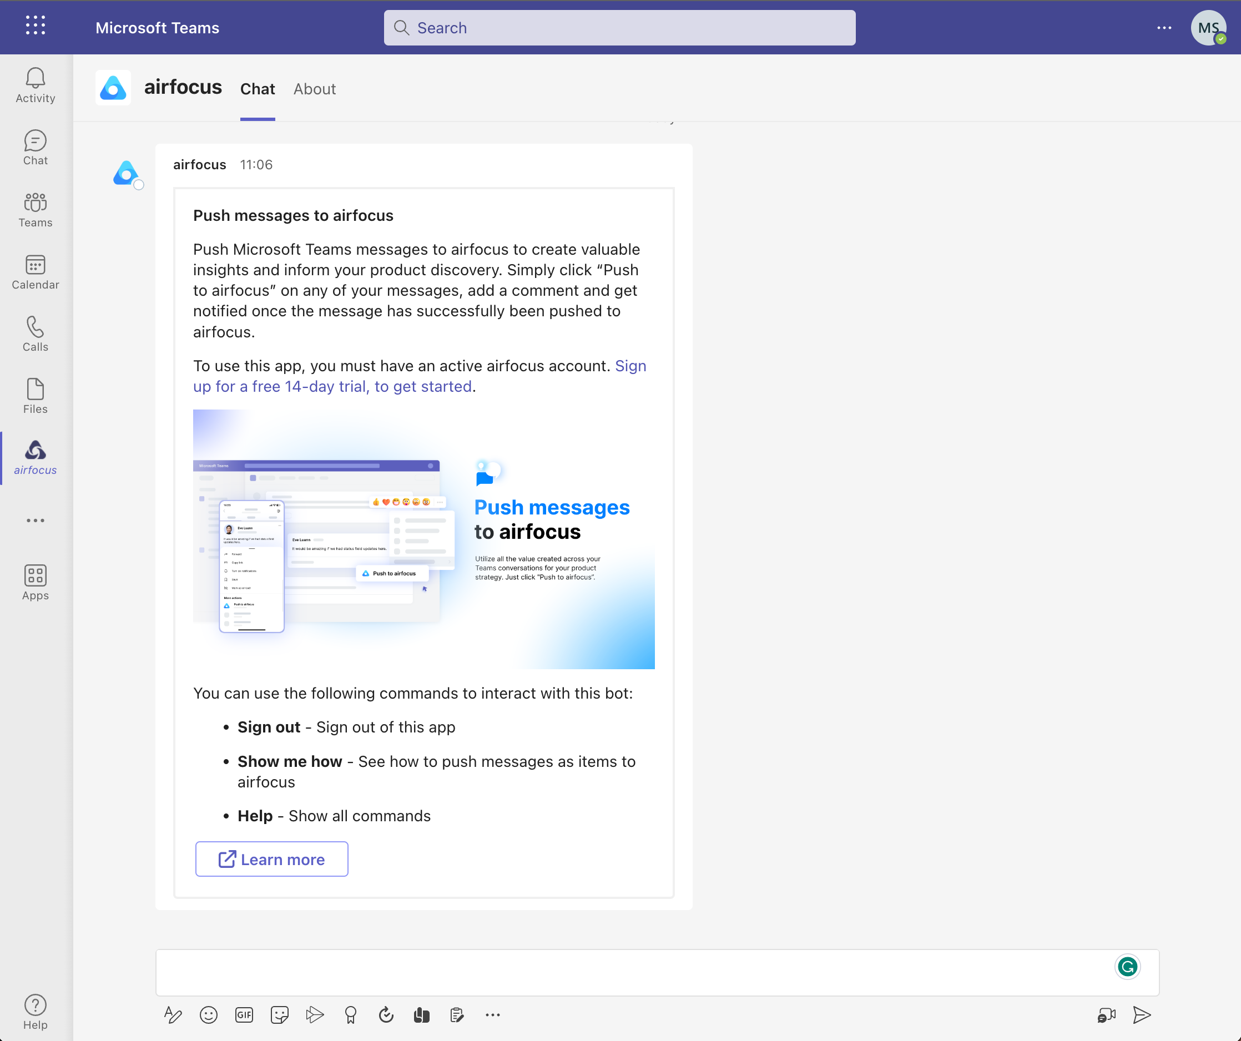1241x1041 pixels.
Task: Click the Learn more button
Action: (x=272, y=859)
